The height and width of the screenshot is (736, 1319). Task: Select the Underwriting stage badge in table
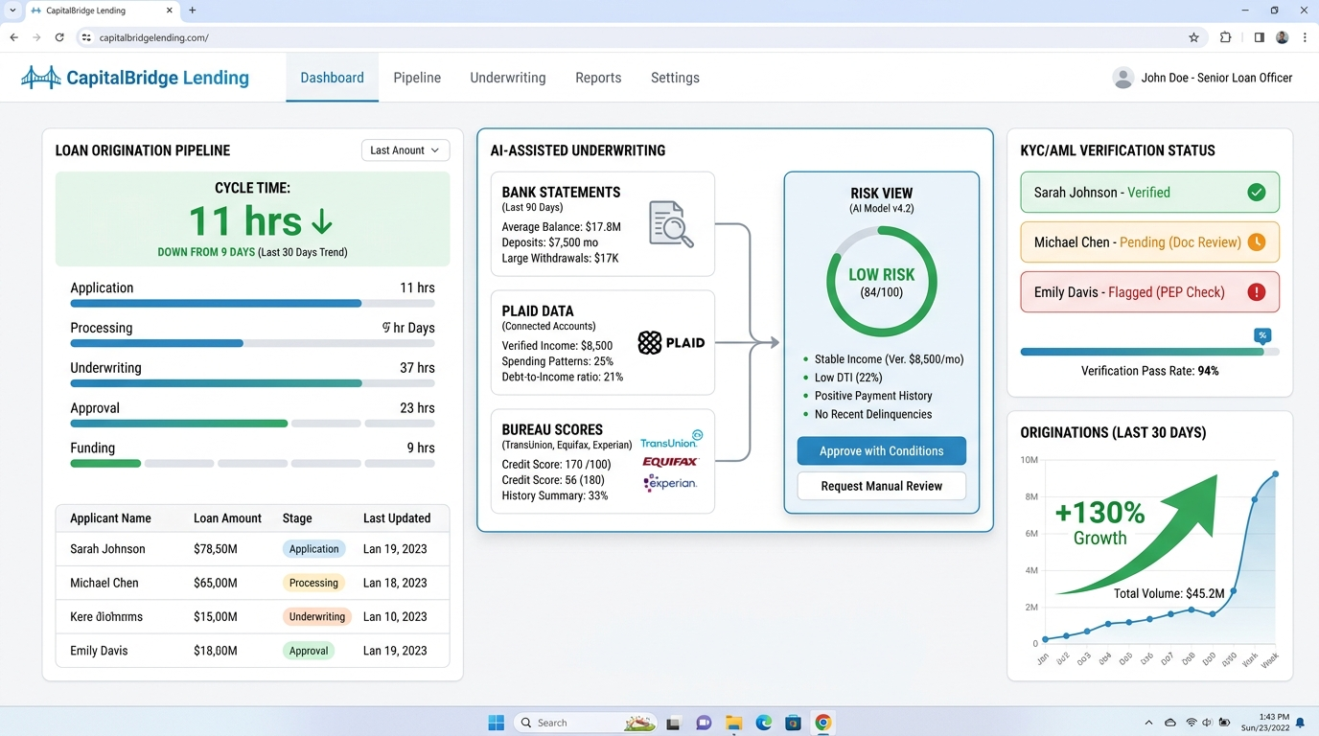pyautogui.click(x=317, y=617)
